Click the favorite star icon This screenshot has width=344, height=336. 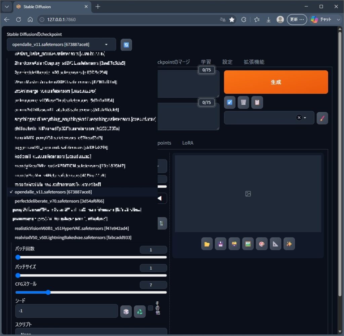[x=232, y=20]
